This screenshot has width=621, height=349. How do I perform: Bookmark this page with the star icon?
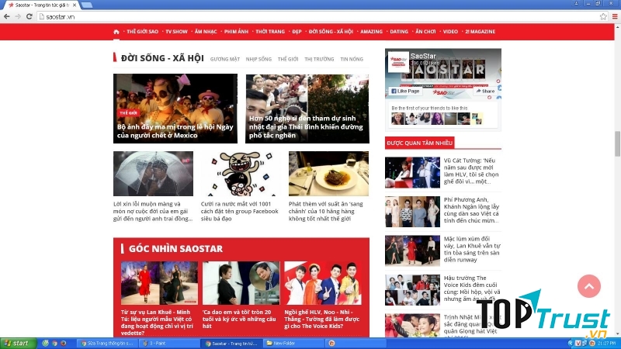[x=603, y=16]
